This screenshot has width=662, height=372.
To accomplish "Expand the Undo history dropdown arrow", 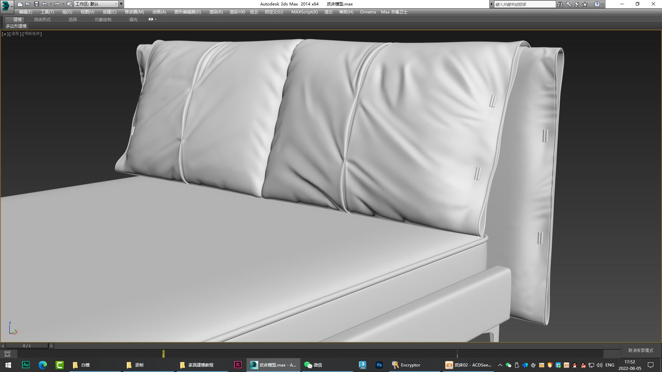I will 51,4.
